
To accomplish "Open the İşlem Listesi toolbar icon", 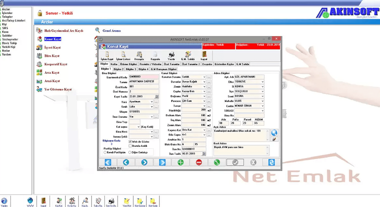I will coord(123,56).
